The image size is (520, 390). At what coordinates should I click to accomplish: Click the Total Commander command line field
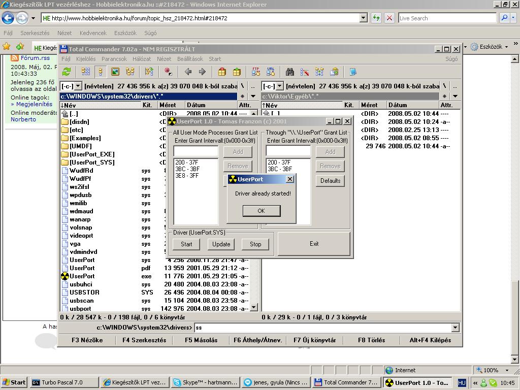pos(322,328)
